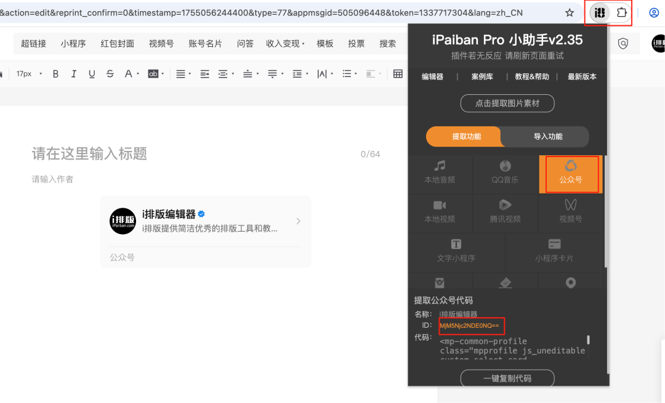Open the font color A dropdown

tap(132, 74)
